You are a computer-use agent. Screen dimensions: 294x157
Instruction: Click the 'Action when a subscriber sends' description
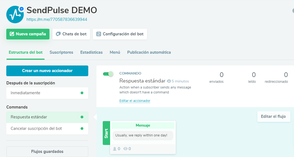pos(155,90)
